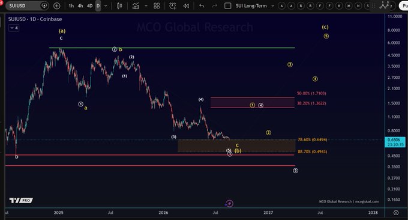Open the layout setup square icon
408x220 pixels.
click(227, 6)
